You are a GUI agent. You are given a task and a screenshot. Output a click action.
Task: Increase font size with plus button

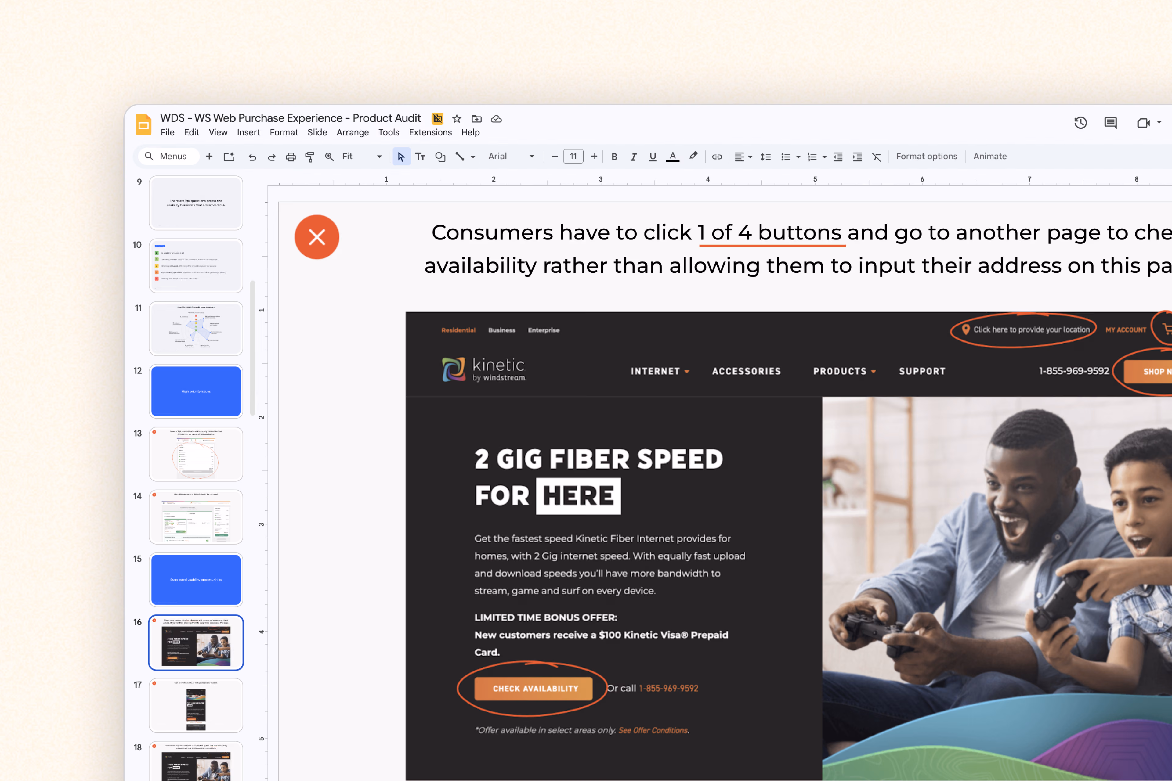coord(593,157)
